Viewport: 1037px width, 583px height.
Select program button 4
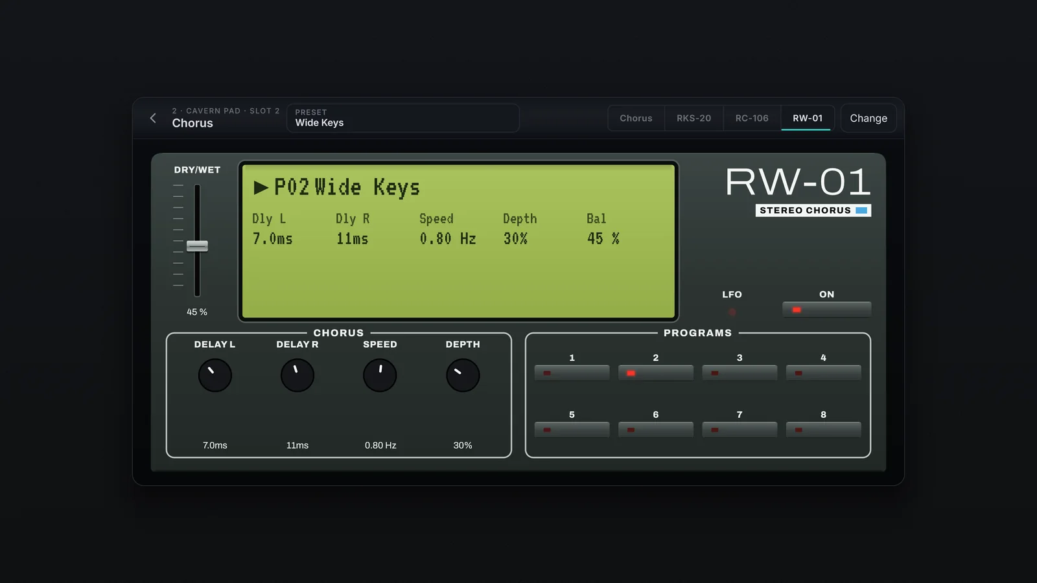click(823, 372)
